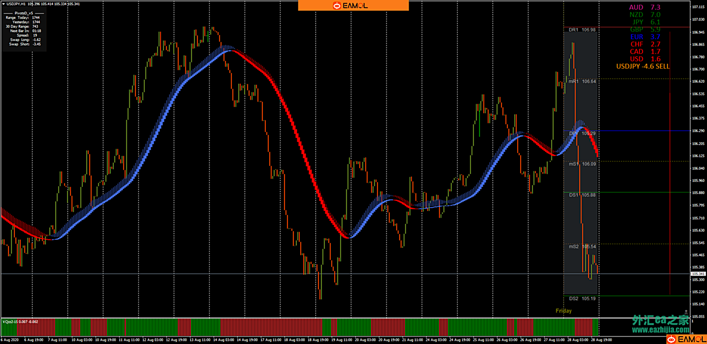Click the current price tag 105.341 on price axis
Screen dimensions: 707x344
coord(698,274)
